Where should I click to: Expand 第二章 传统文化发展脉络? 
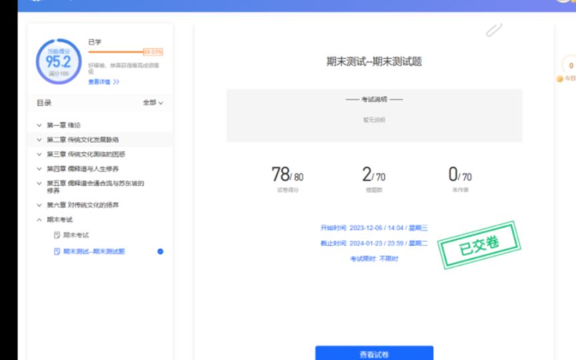tap(39, 139)
